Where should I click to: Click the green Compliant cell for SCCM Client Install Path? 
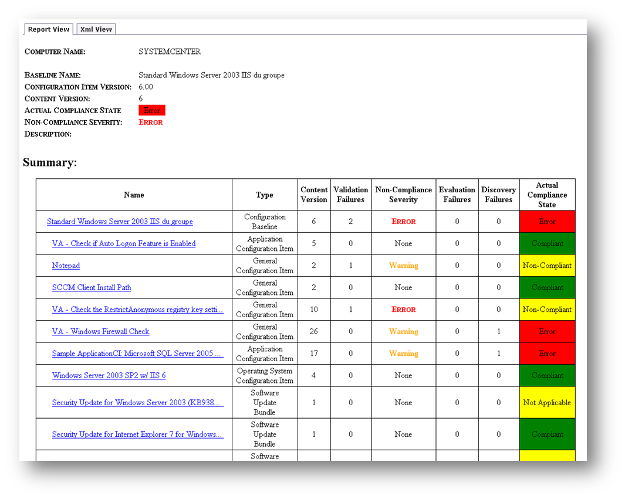[547, 287]
